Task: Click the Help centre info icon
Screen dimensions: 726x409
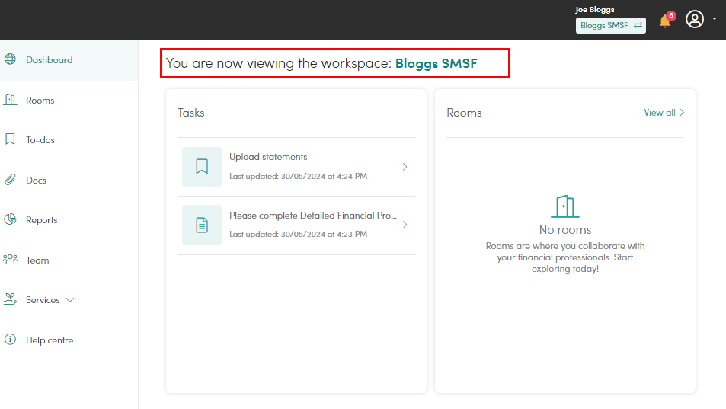Action: coord(10,340)
